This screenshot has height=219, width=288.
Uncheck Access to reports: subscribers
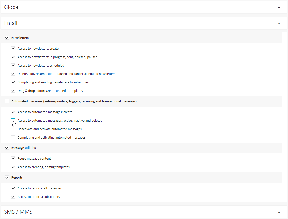(x=13, y=197)
